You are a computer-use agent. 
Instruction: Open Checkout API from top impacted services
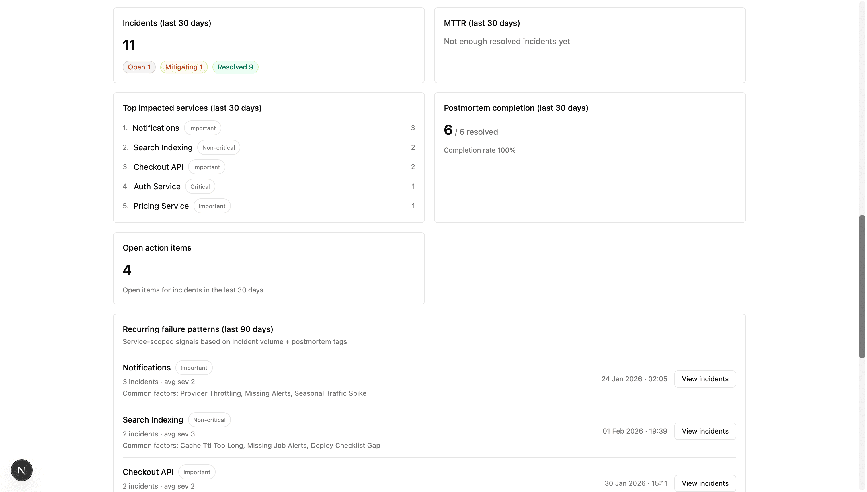(159, 167)
